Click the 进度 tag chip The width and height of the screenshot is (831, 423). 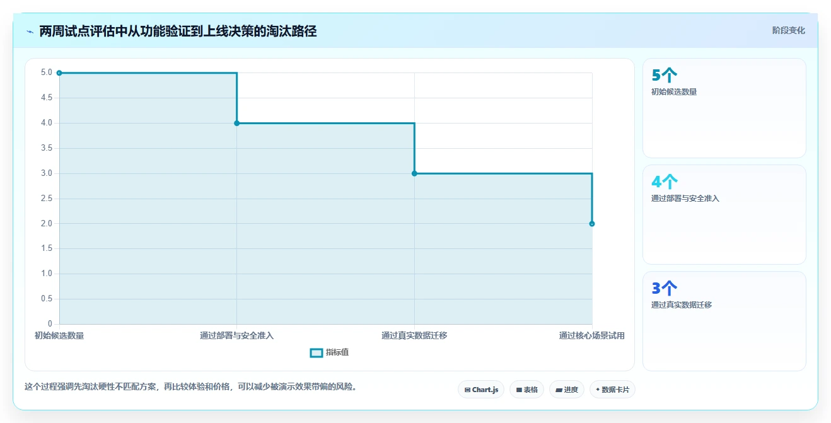(x=567, y=390)
